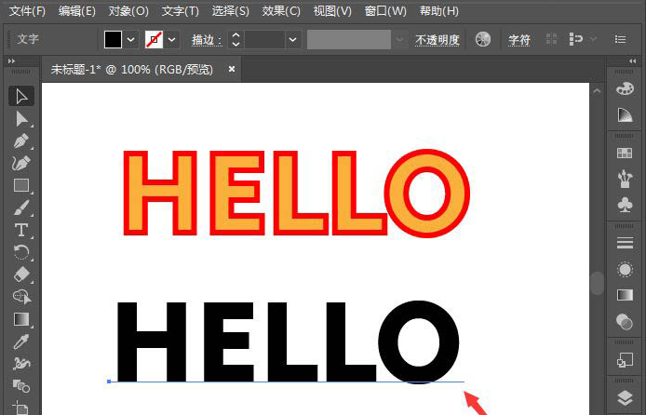
Task: Click the orange HELLO text with red outline
Action: (x=296, y=194)
